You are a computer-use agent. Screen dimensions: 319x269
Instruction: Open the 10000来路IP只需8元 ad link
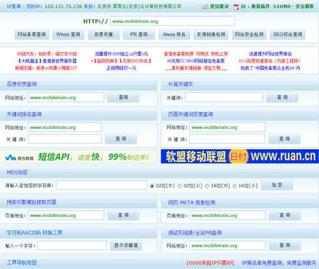[x=210, y=263]
